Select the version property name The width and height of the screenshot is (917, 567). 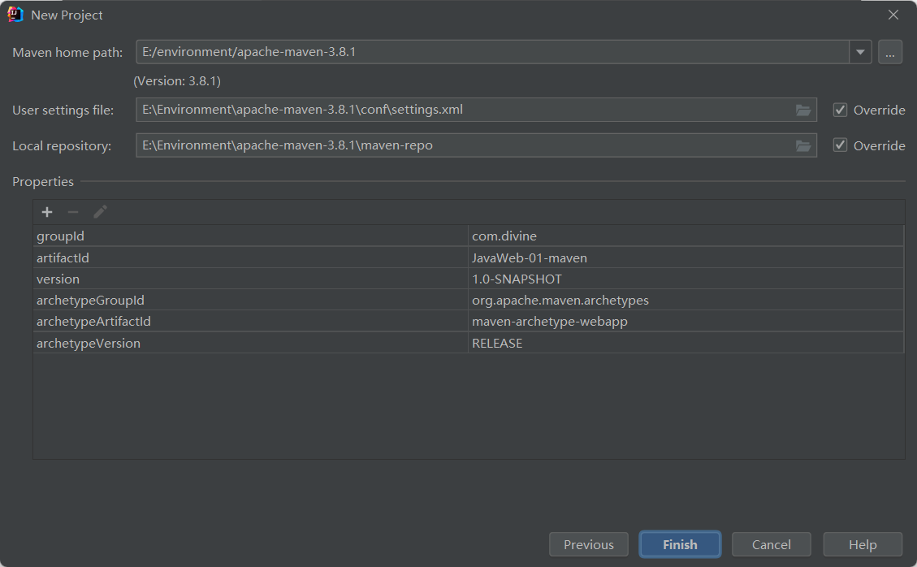58,279
